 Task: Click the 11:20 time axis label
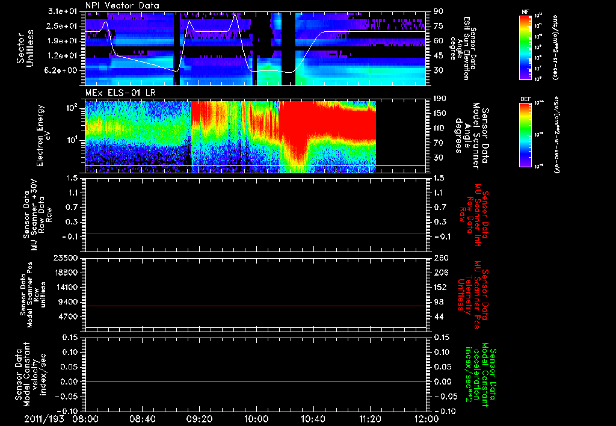point(370,419)
